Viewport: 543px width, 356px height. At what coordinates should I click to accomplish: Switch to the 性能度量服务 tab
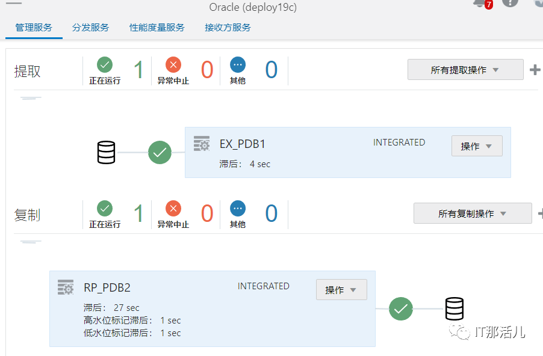(157, 27)
